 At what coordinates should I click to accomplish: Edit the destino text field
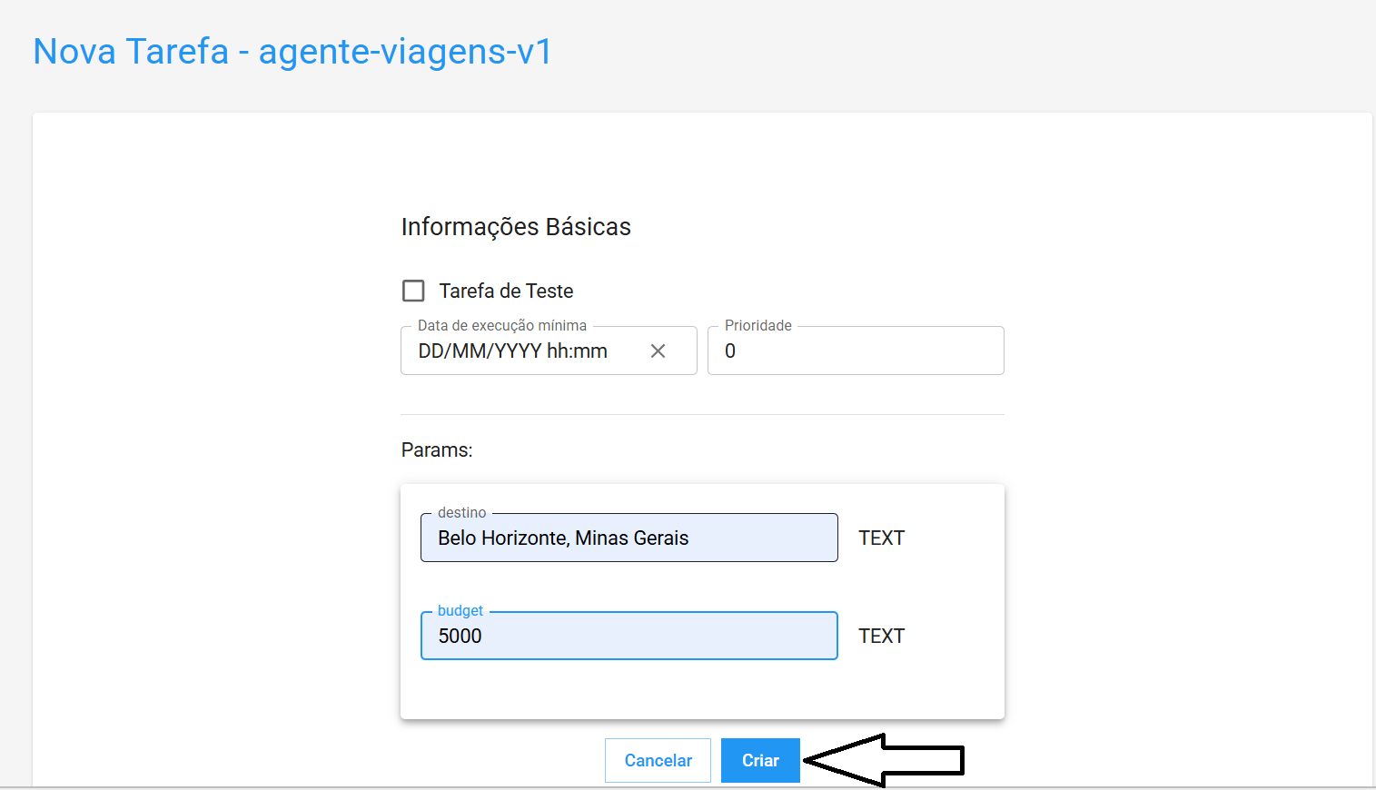[629, 538]
